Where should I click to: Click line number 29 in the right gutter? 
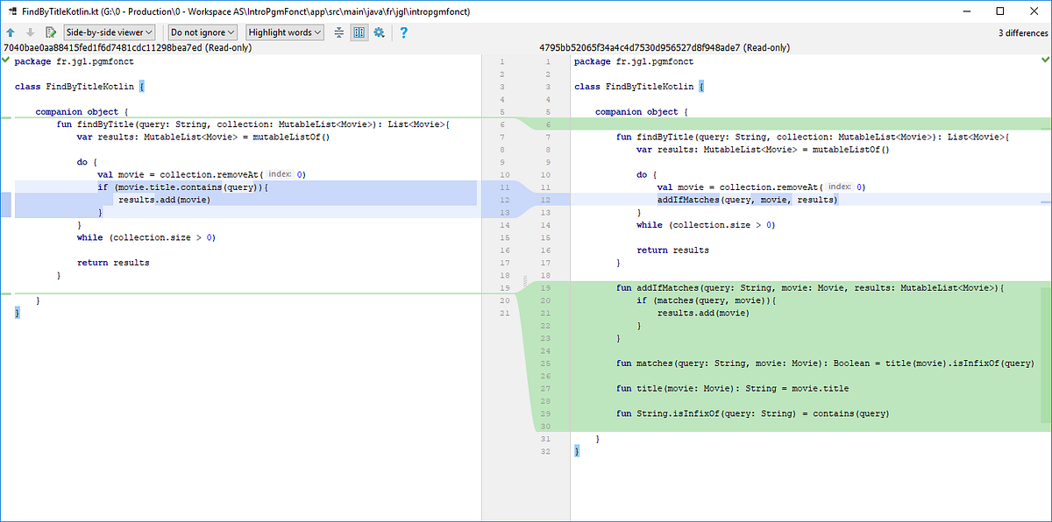point(545,413)
